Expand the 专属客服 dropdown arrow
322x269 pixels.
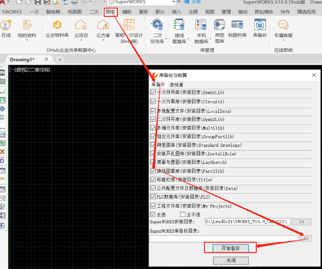(284, 40)
